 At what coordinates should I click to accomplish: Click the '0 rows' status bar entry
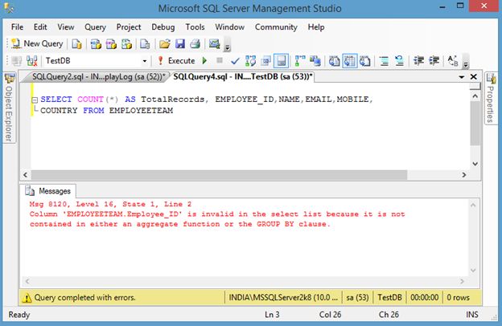point(458,298)
